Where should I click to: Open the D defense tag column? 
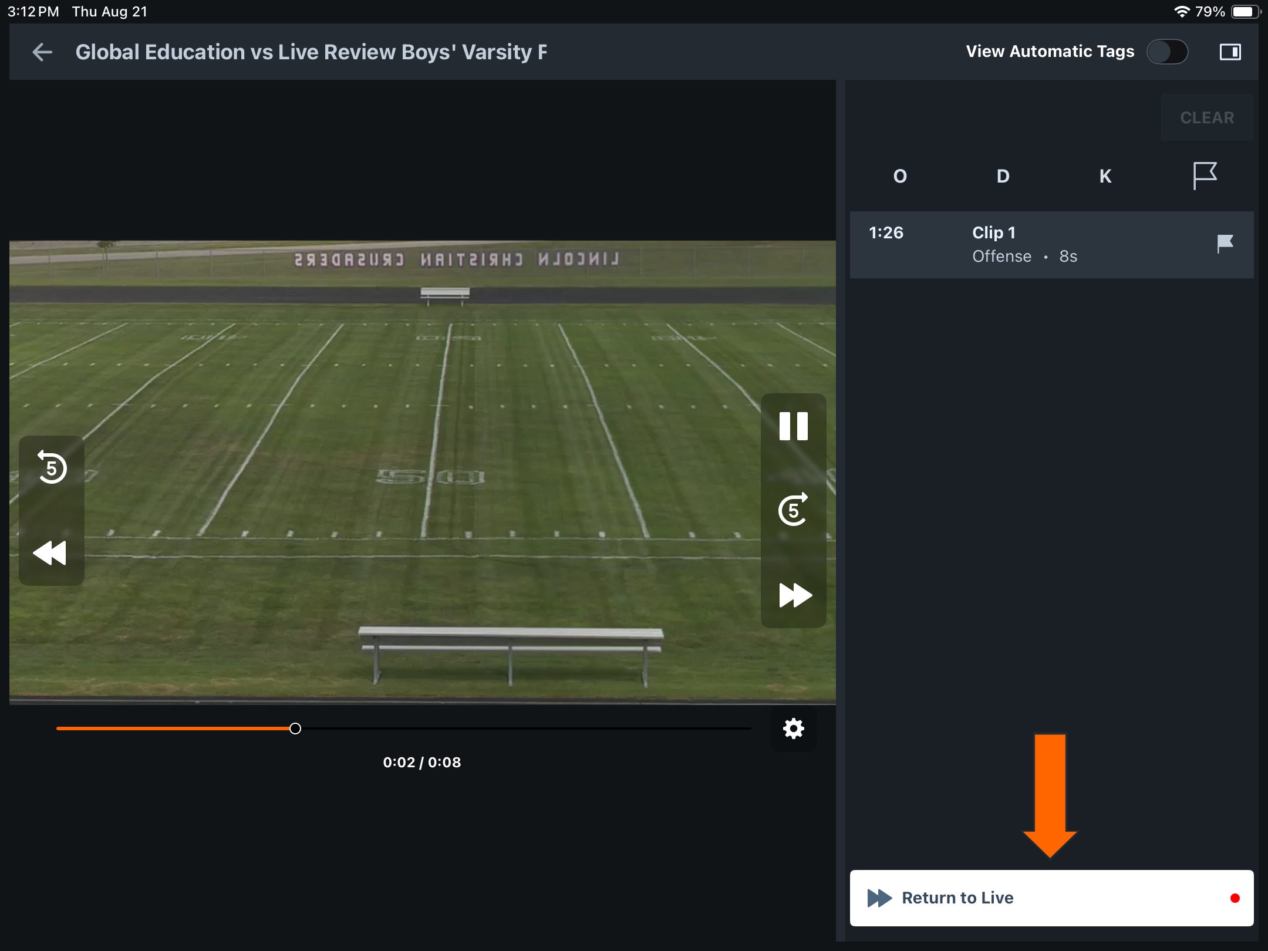1002,176
